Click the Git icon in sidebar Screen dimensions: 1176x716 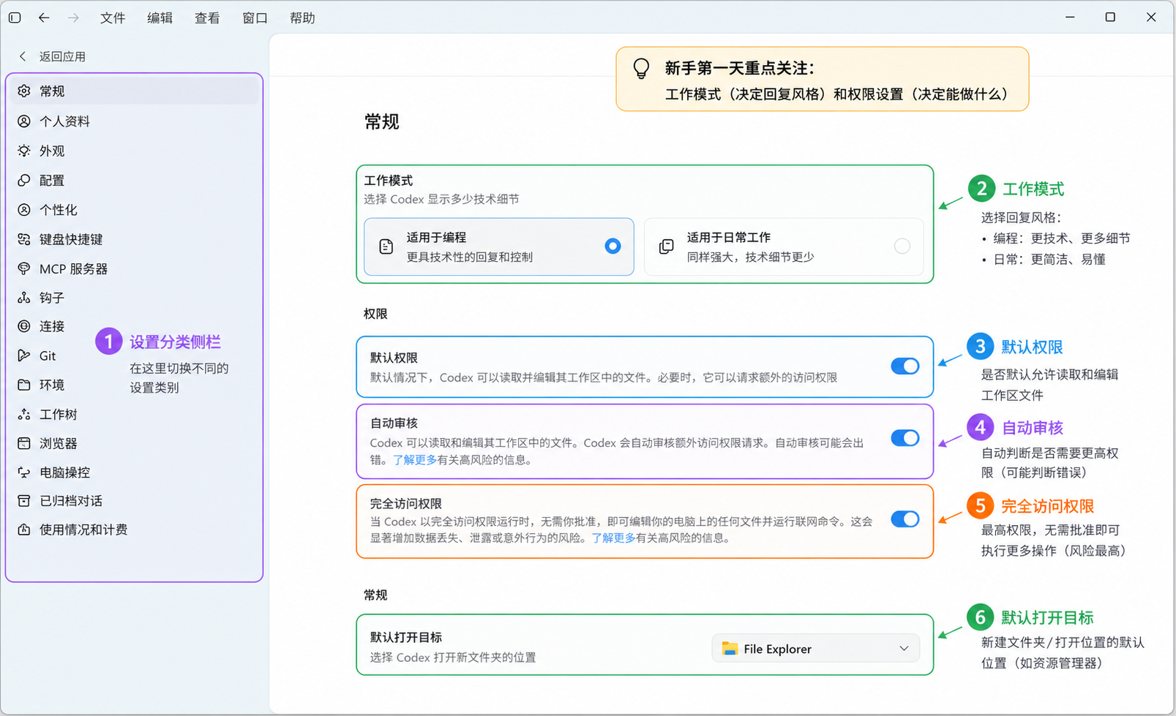[24, 355]
